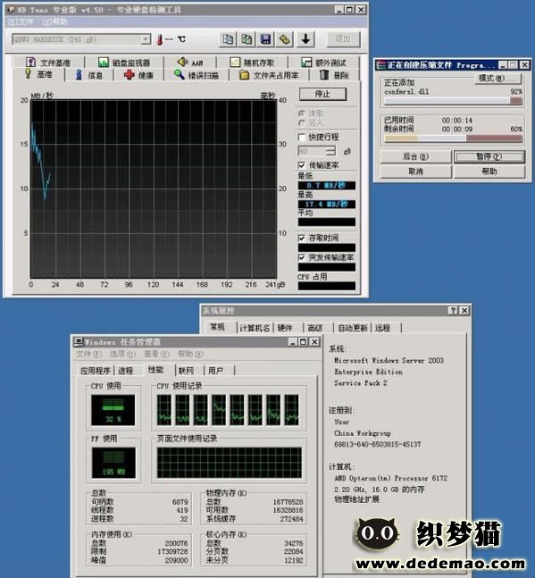Toggle the 传输速率 checkbox
The width and height of the screenshot is (535, 578).
coord(301,164)
